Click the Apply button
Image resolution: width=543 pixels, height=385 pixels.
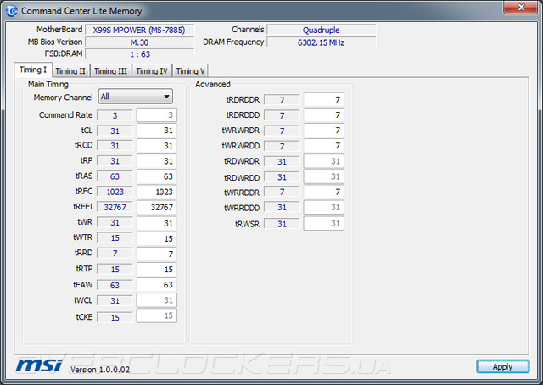point(502,366)
